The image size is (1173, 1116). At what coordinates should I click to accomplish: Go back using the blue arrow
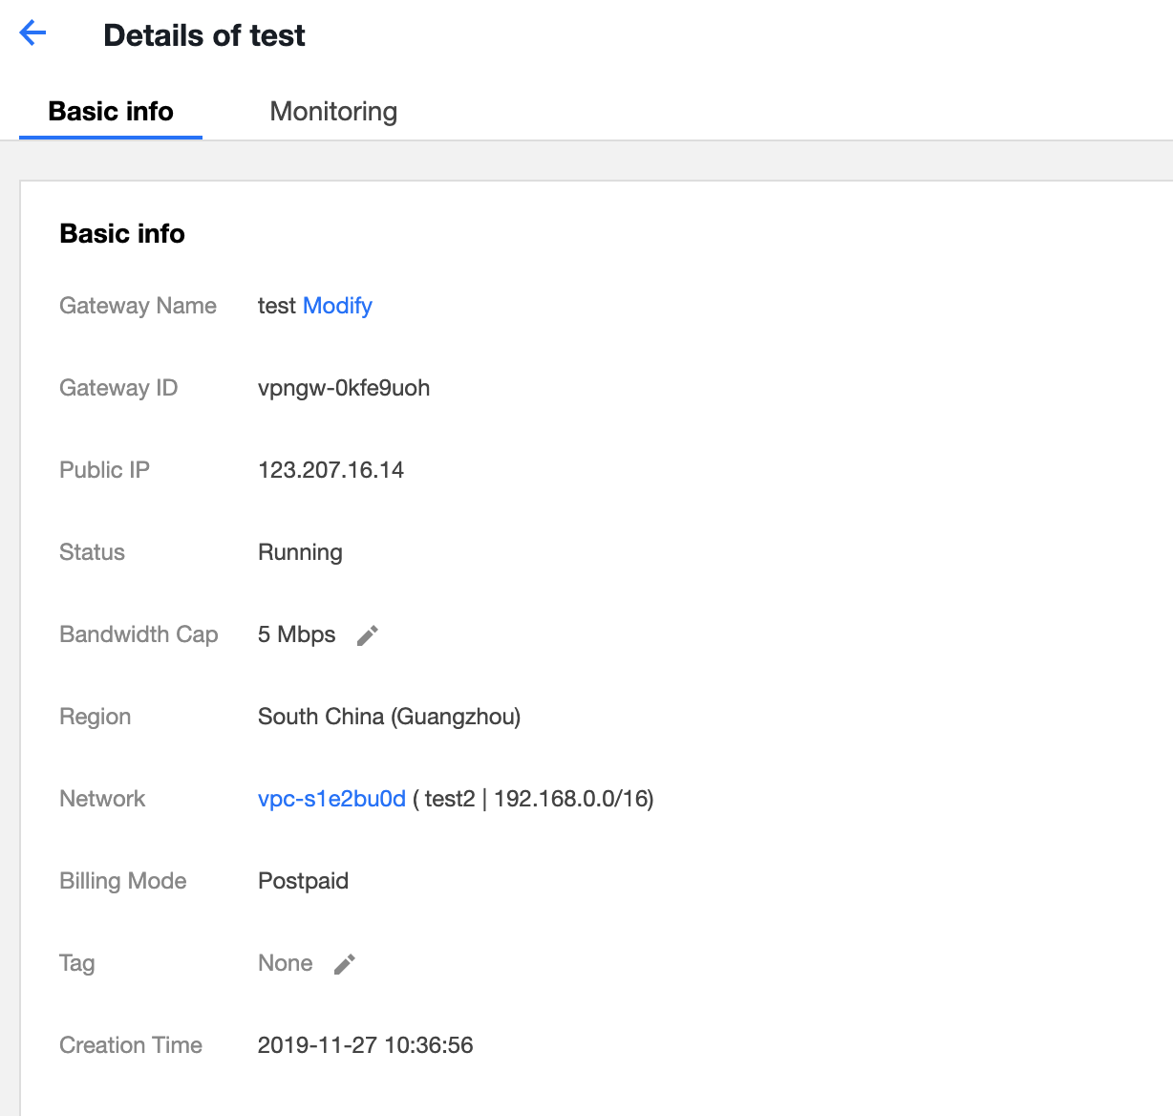click(x=33, y=33)
